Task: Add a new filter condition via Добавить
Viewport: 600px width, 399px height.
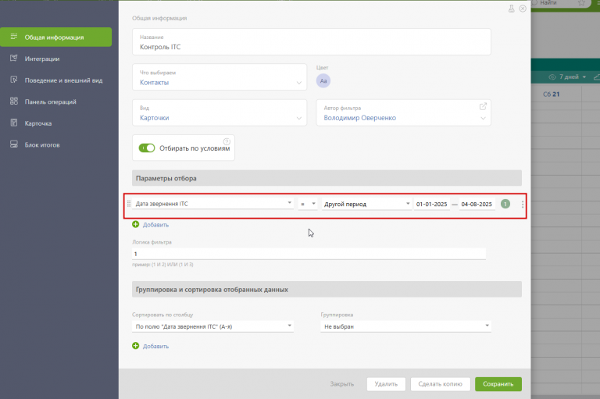Action: [150, 225]
